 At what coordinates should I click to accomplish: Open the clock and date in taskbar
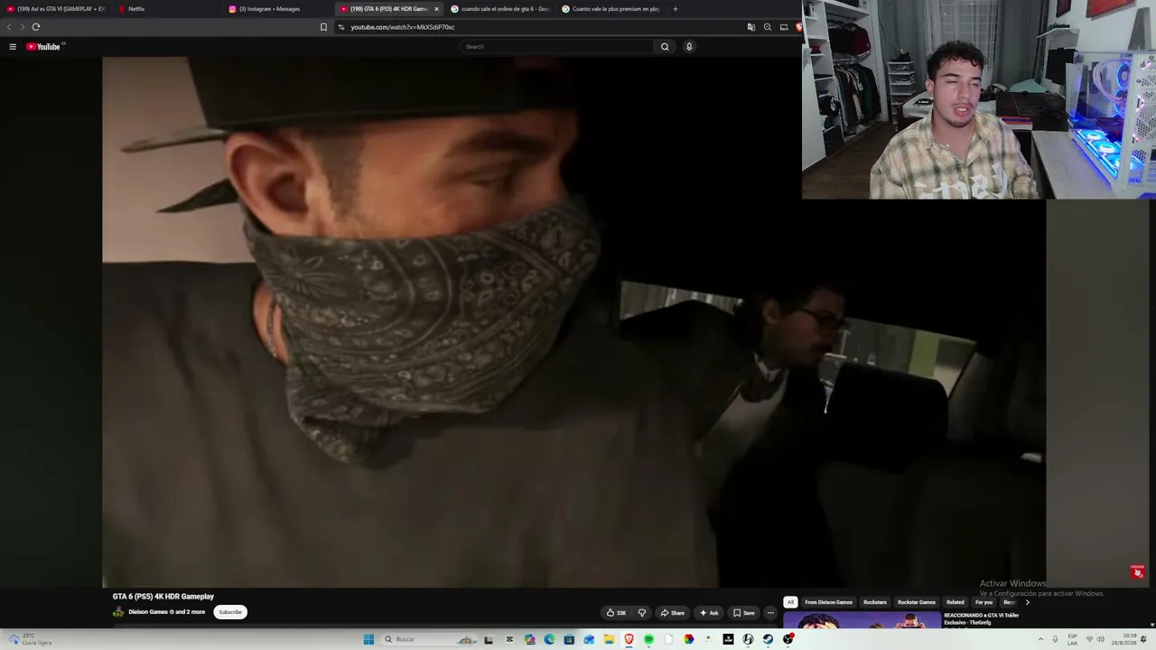click(x=1124, y=639)
